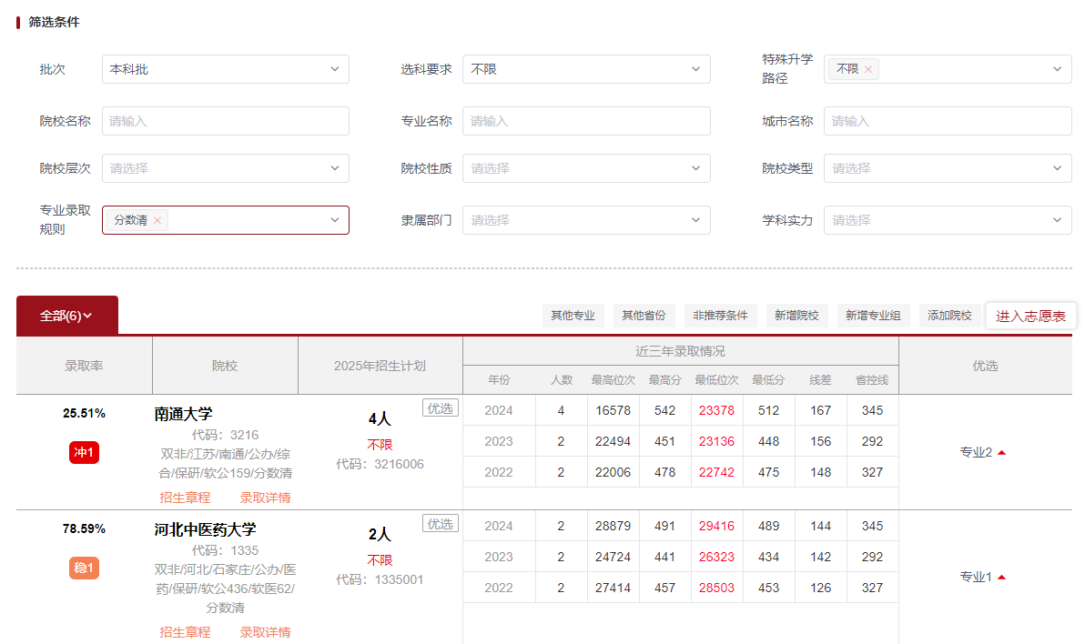Open the 学科实力 dropdown
The height and width of the screenshot is (644, 1085).
point(947,220)
